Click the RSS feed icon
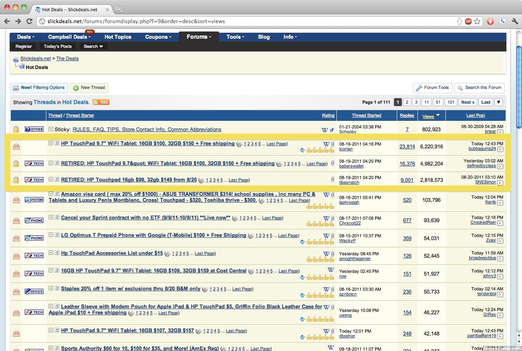522x351 pixels. 101,102
